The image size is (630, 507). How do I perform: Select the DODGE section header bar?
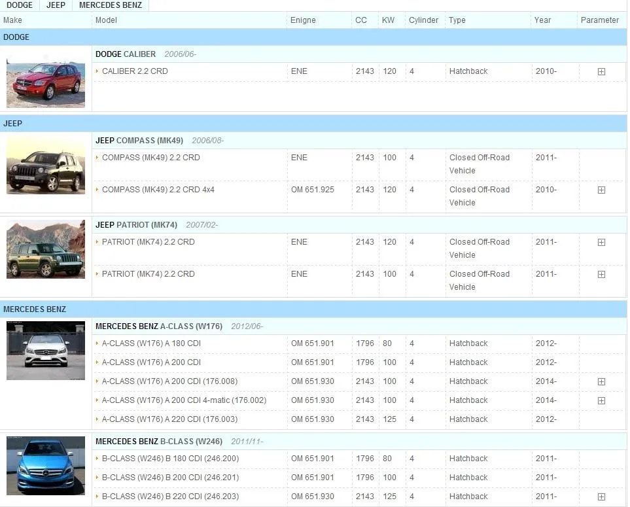[x=313, y=37]
